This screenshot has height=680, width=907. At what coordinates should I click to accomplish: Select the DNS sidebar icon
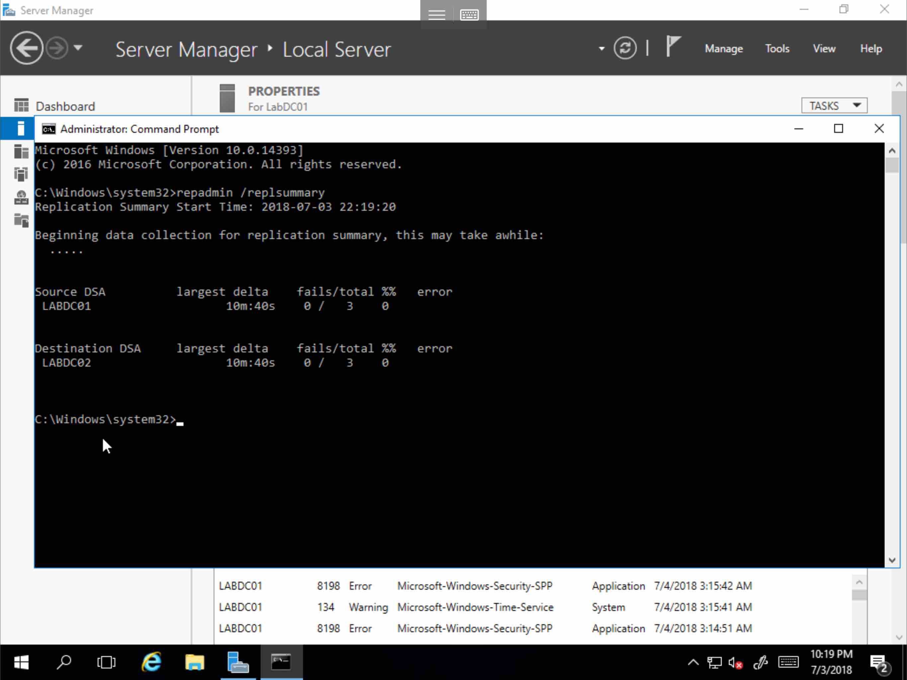21,197
